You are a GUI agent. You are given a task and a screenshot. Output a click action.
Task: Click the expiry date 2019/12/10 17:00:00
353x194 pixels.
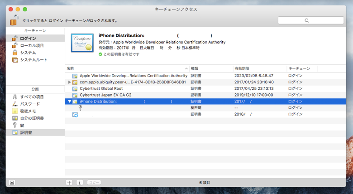(254, 95)
